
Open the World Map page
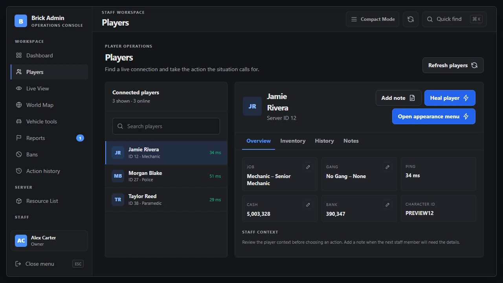[x=49, y=105]
